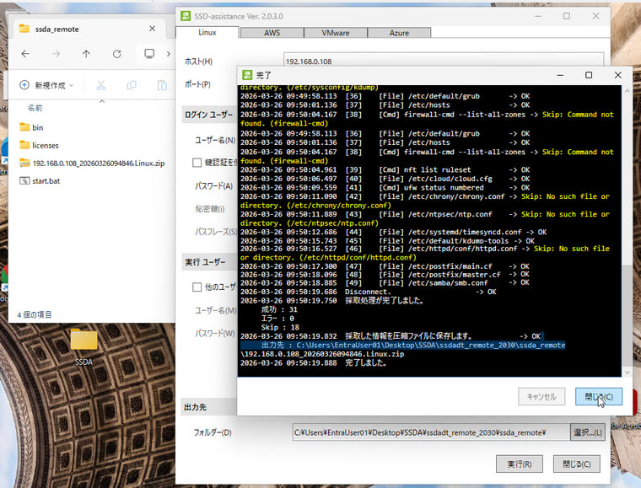This screenshot has width=641, height=488.
Task: Click the 採取処理が完了しました log line
Action: pos(331,301)
